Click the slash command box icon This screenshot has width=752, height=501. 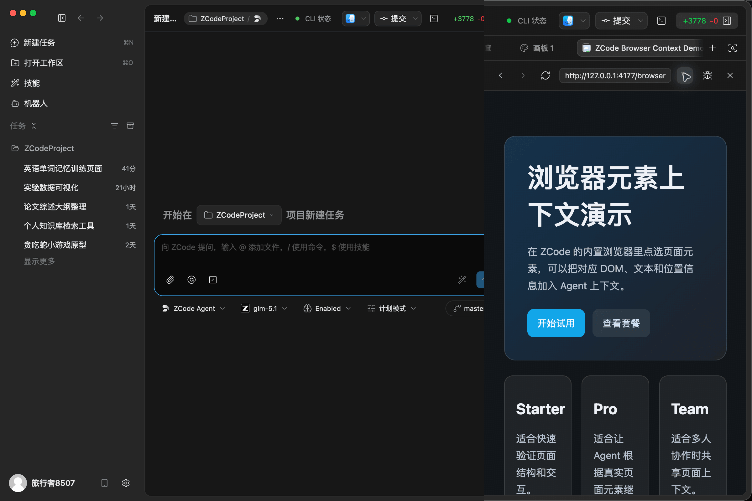[x=213, y=280]
